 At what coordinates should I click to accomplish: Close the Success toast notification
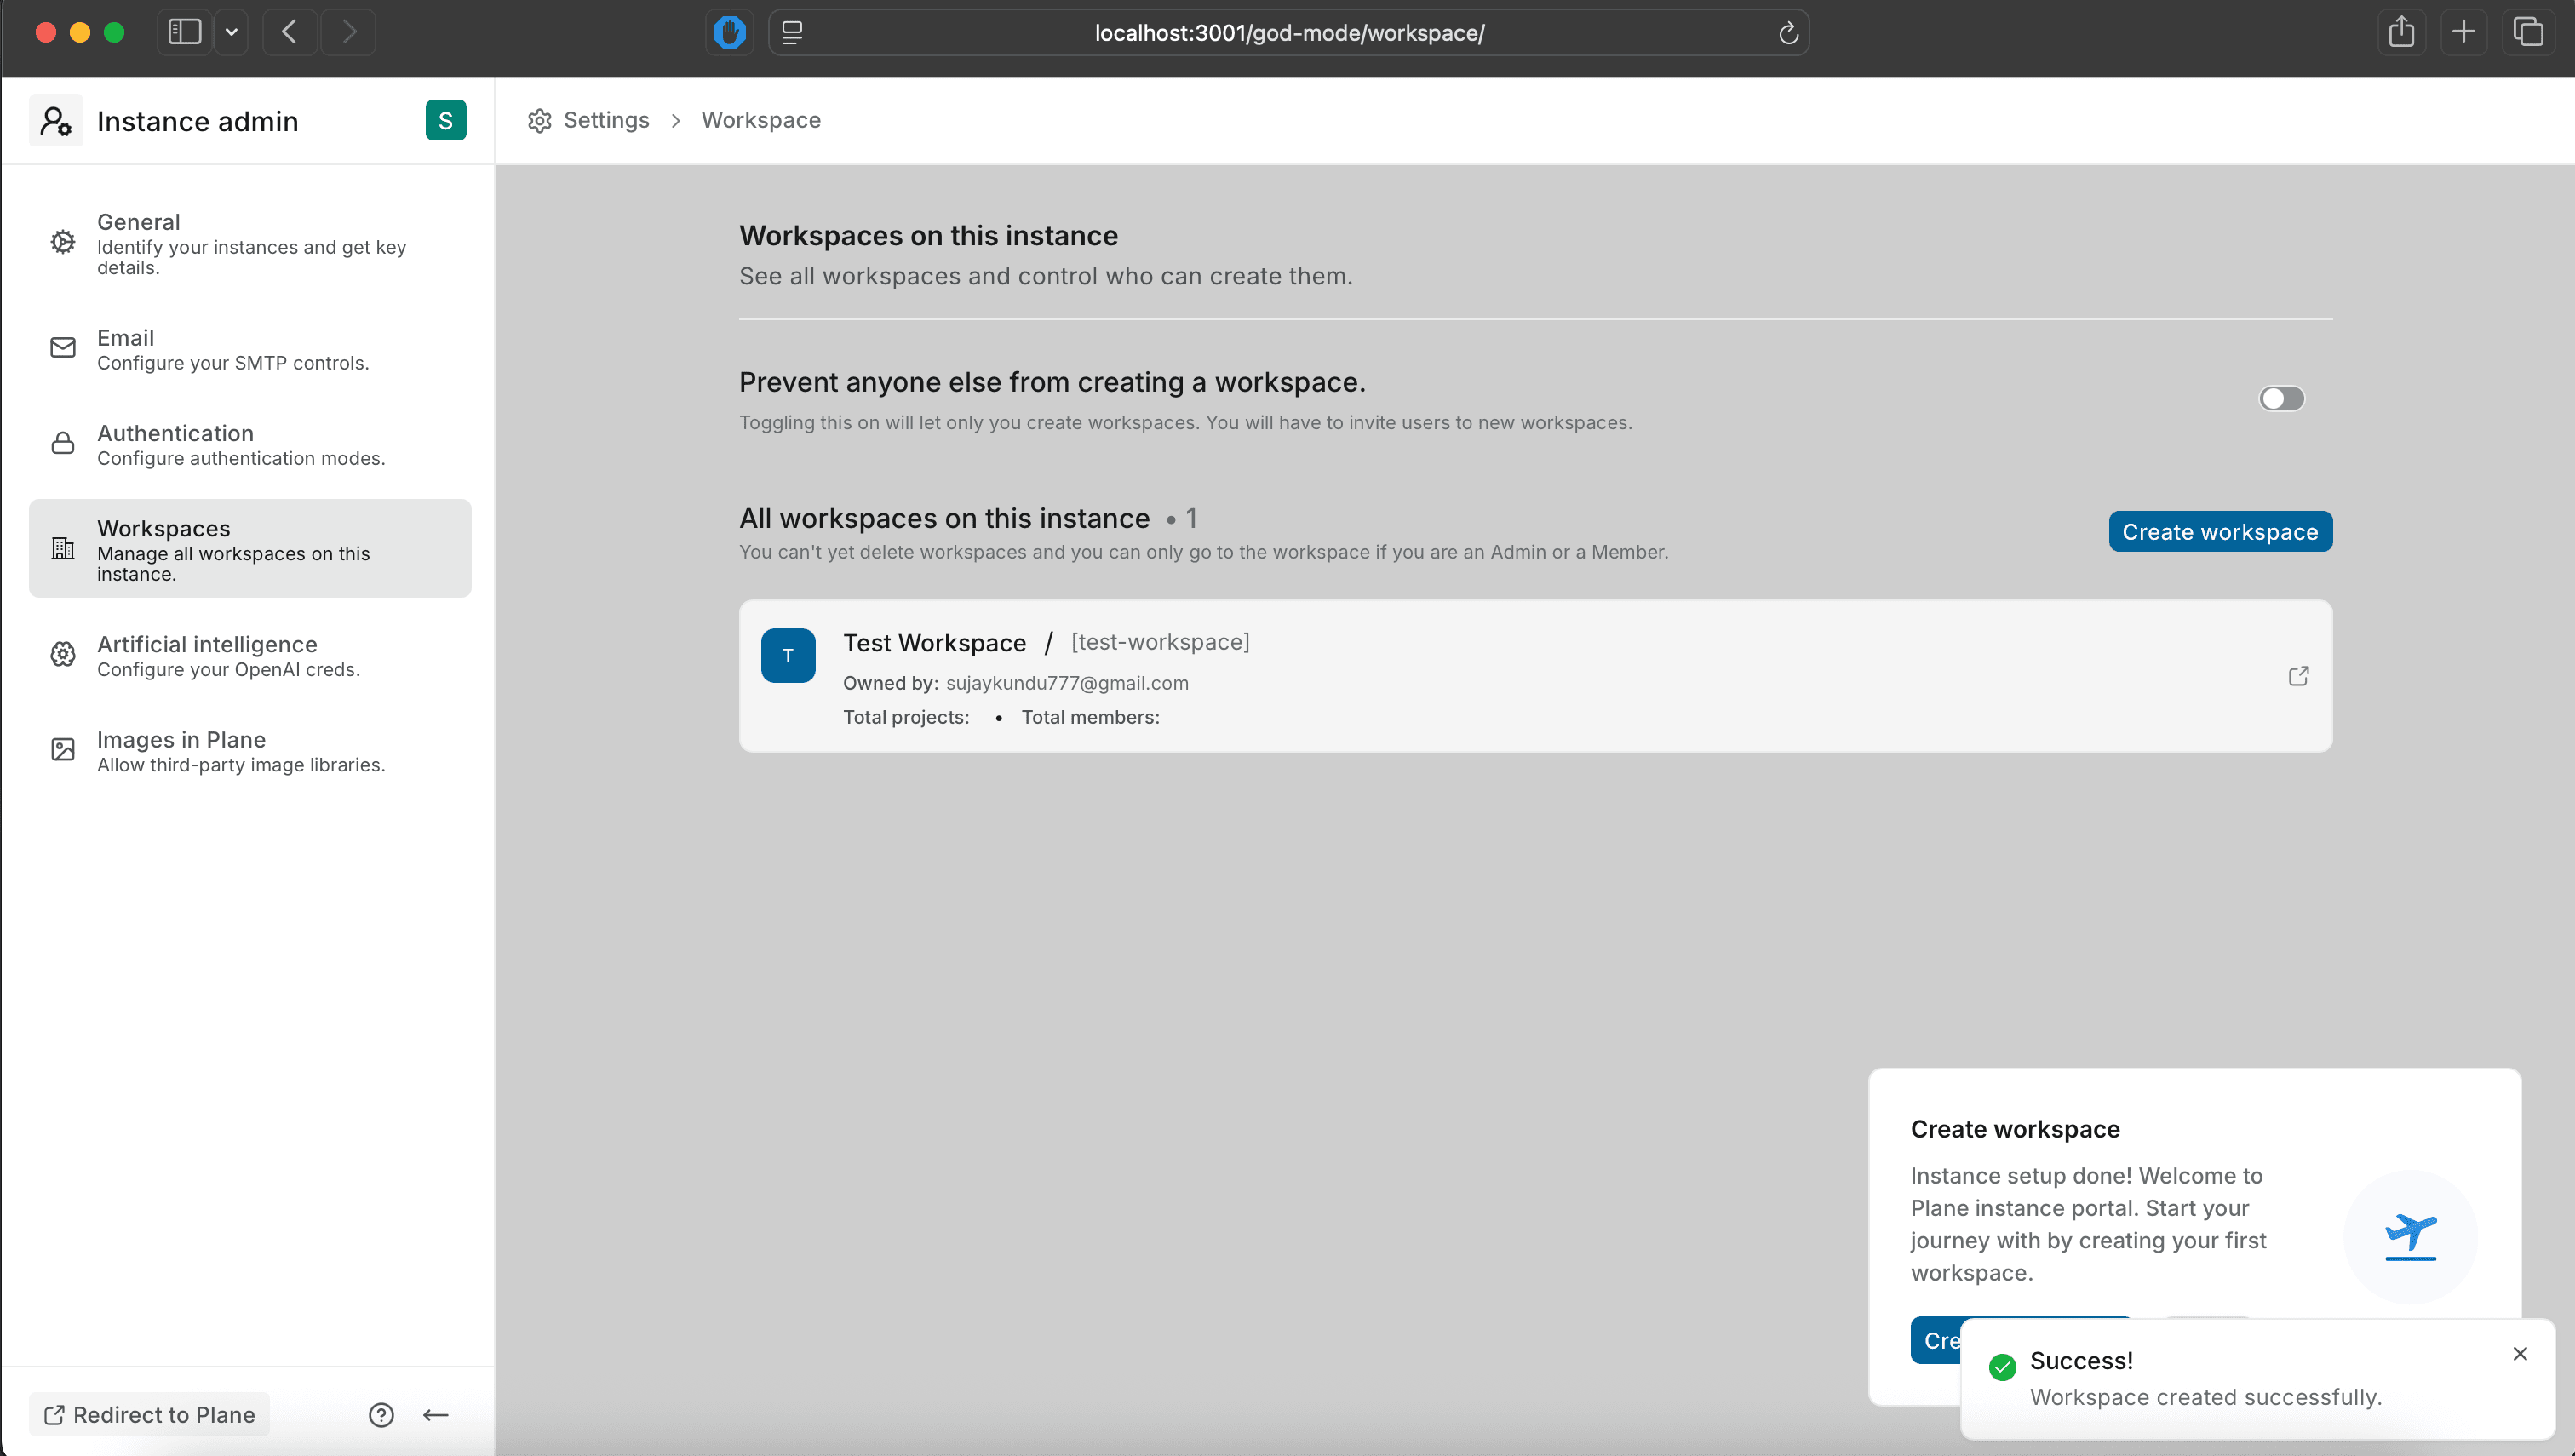(2520, 1354)
